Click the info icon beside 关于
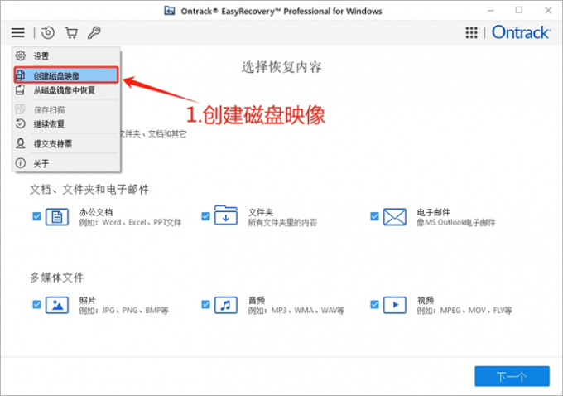 21,163
